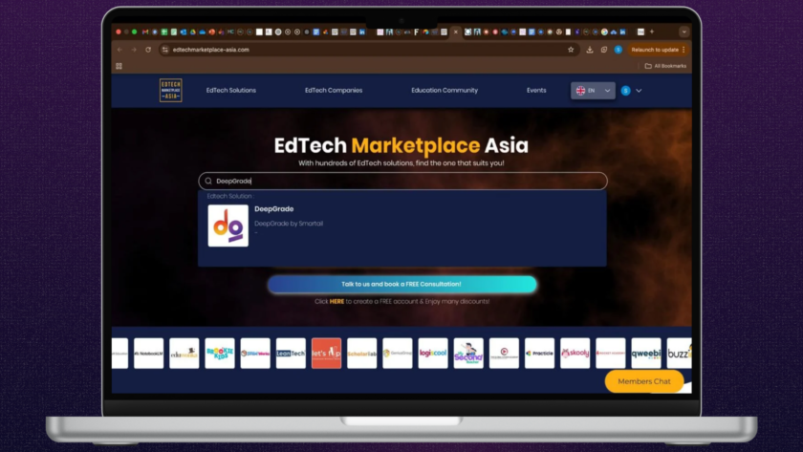Open the Brookie Kids logo tile
Screen dimensions: 803x452
[x=220, y=354]
